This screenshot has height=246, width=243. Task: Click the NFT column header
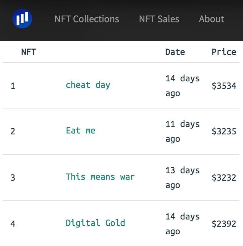(28, 52)
